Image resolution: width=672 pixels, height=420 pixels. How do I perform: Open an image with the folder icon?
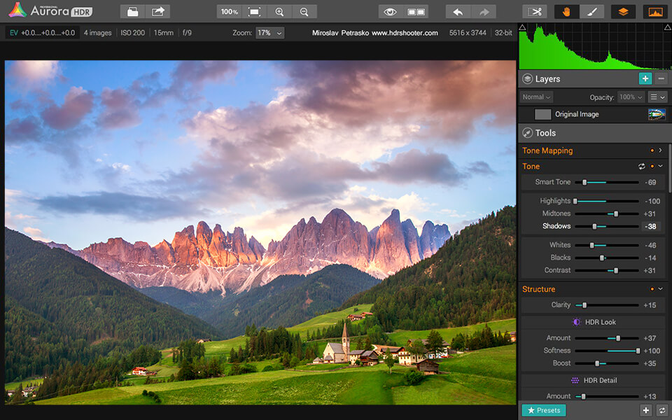[x=132, y=11]
